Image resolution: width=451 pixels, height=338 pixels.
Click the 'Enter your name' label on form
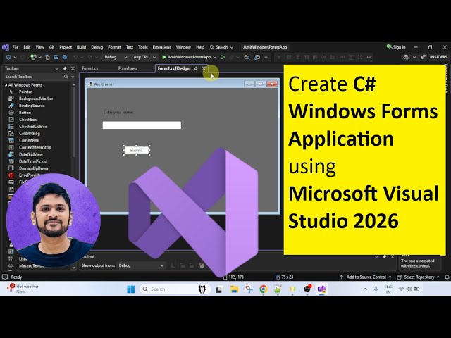pos(118,113)
